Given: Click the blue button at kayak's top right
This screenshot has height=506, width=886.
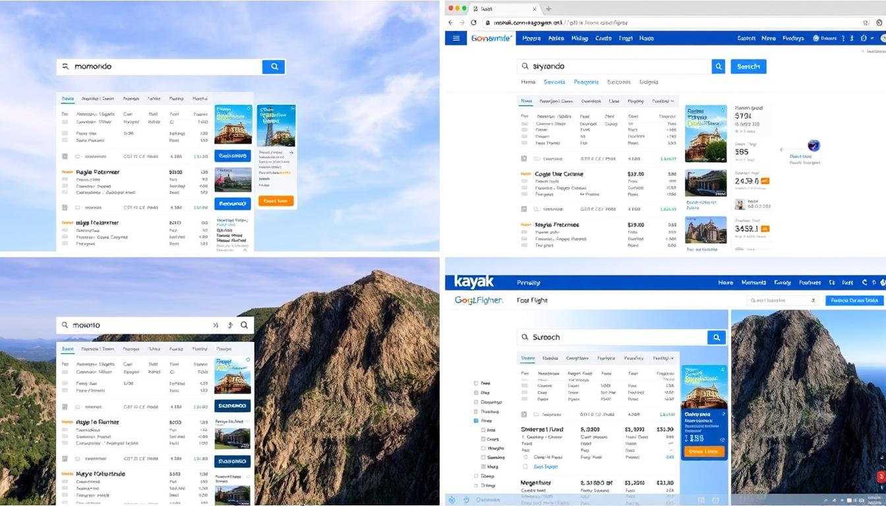Looking at the screenshot, I should coord(854,300).
